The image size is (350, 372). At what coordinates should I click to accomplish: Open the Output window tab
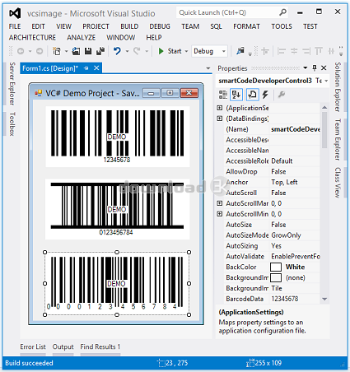click(x=63, y=346)
